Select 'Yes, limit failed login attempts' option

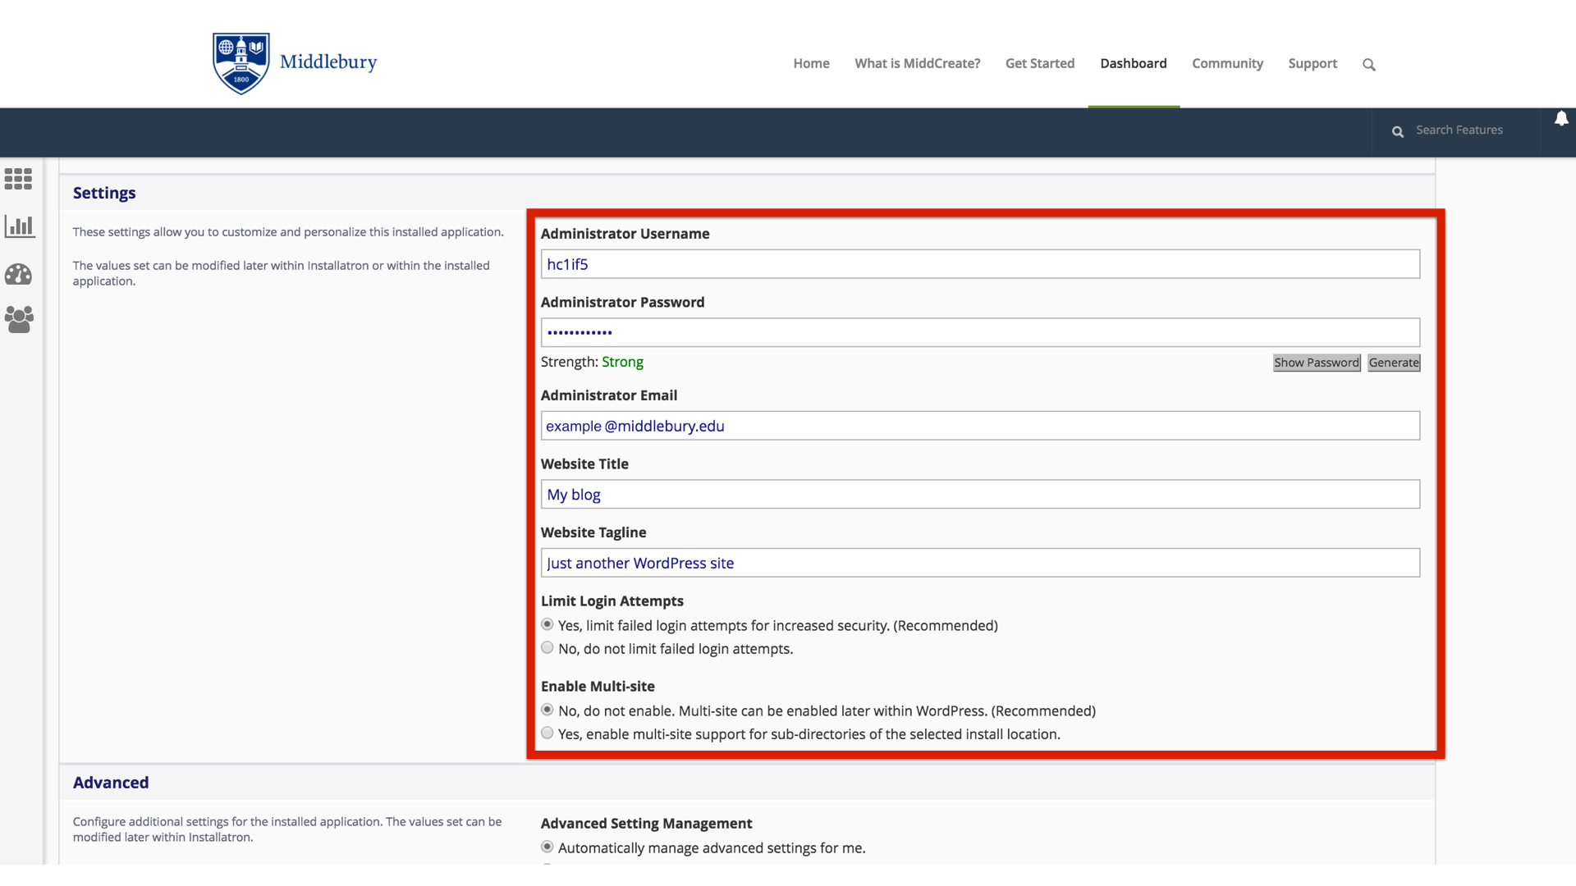[547, 624]
